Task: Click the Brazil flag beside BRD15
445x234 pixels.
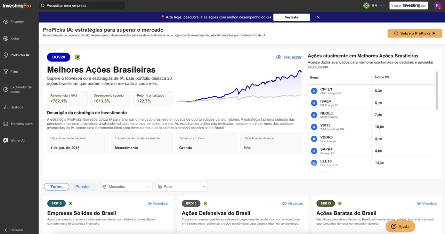Action: [x=205, y=203]
